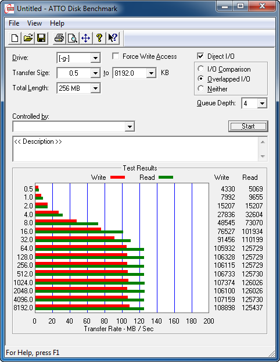This screenshot has height=362, width=280.
Task: Click inside the Description text box
Action: click(x=135, y=149)
